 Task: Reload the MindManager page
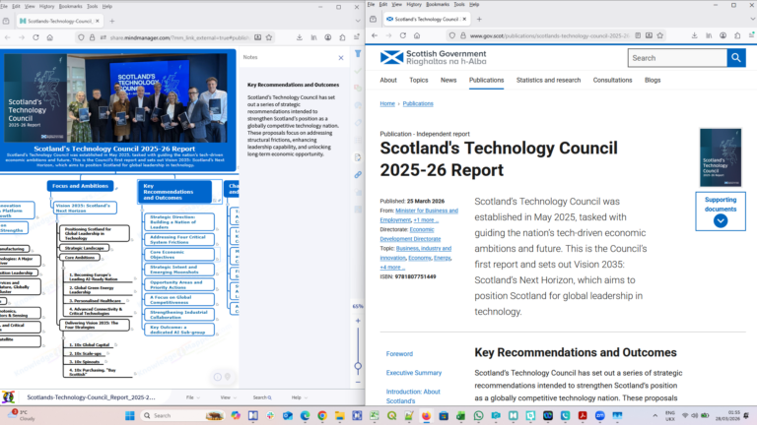(x=35, y=37)
